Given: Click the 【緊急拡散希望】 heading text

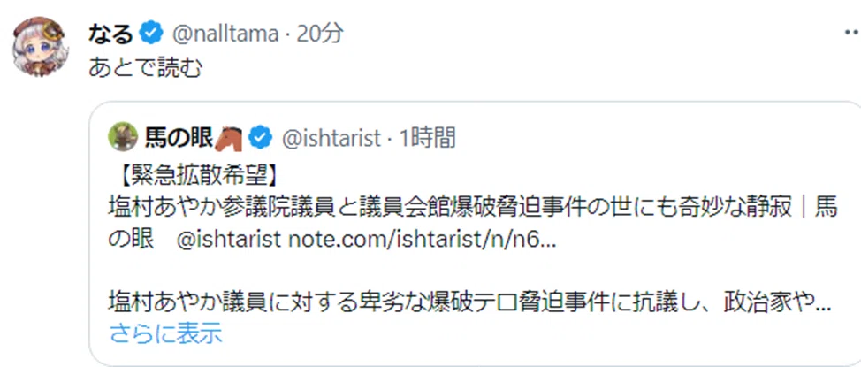Looking at the screenshot, I should pyautogui.click(x=195, y=178).
